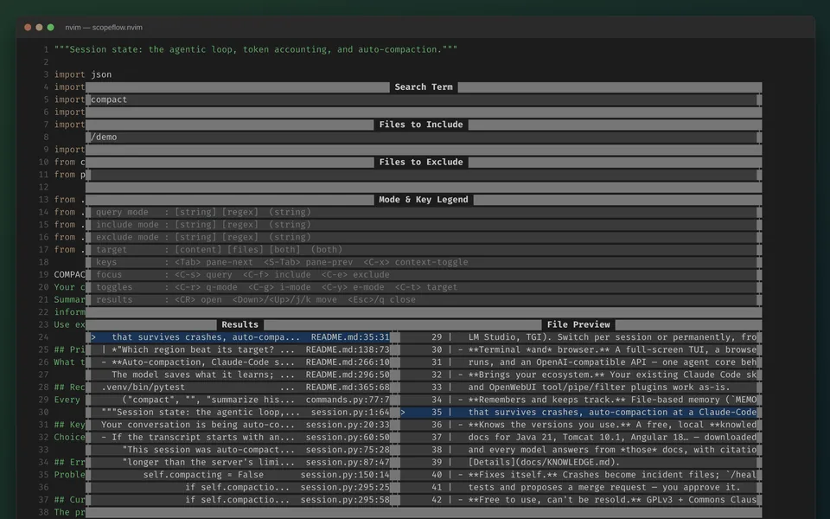Click preview line 34 '**Remembers and keeps track.**'
This screenshot has height=519, width=830.
[578, 400]
